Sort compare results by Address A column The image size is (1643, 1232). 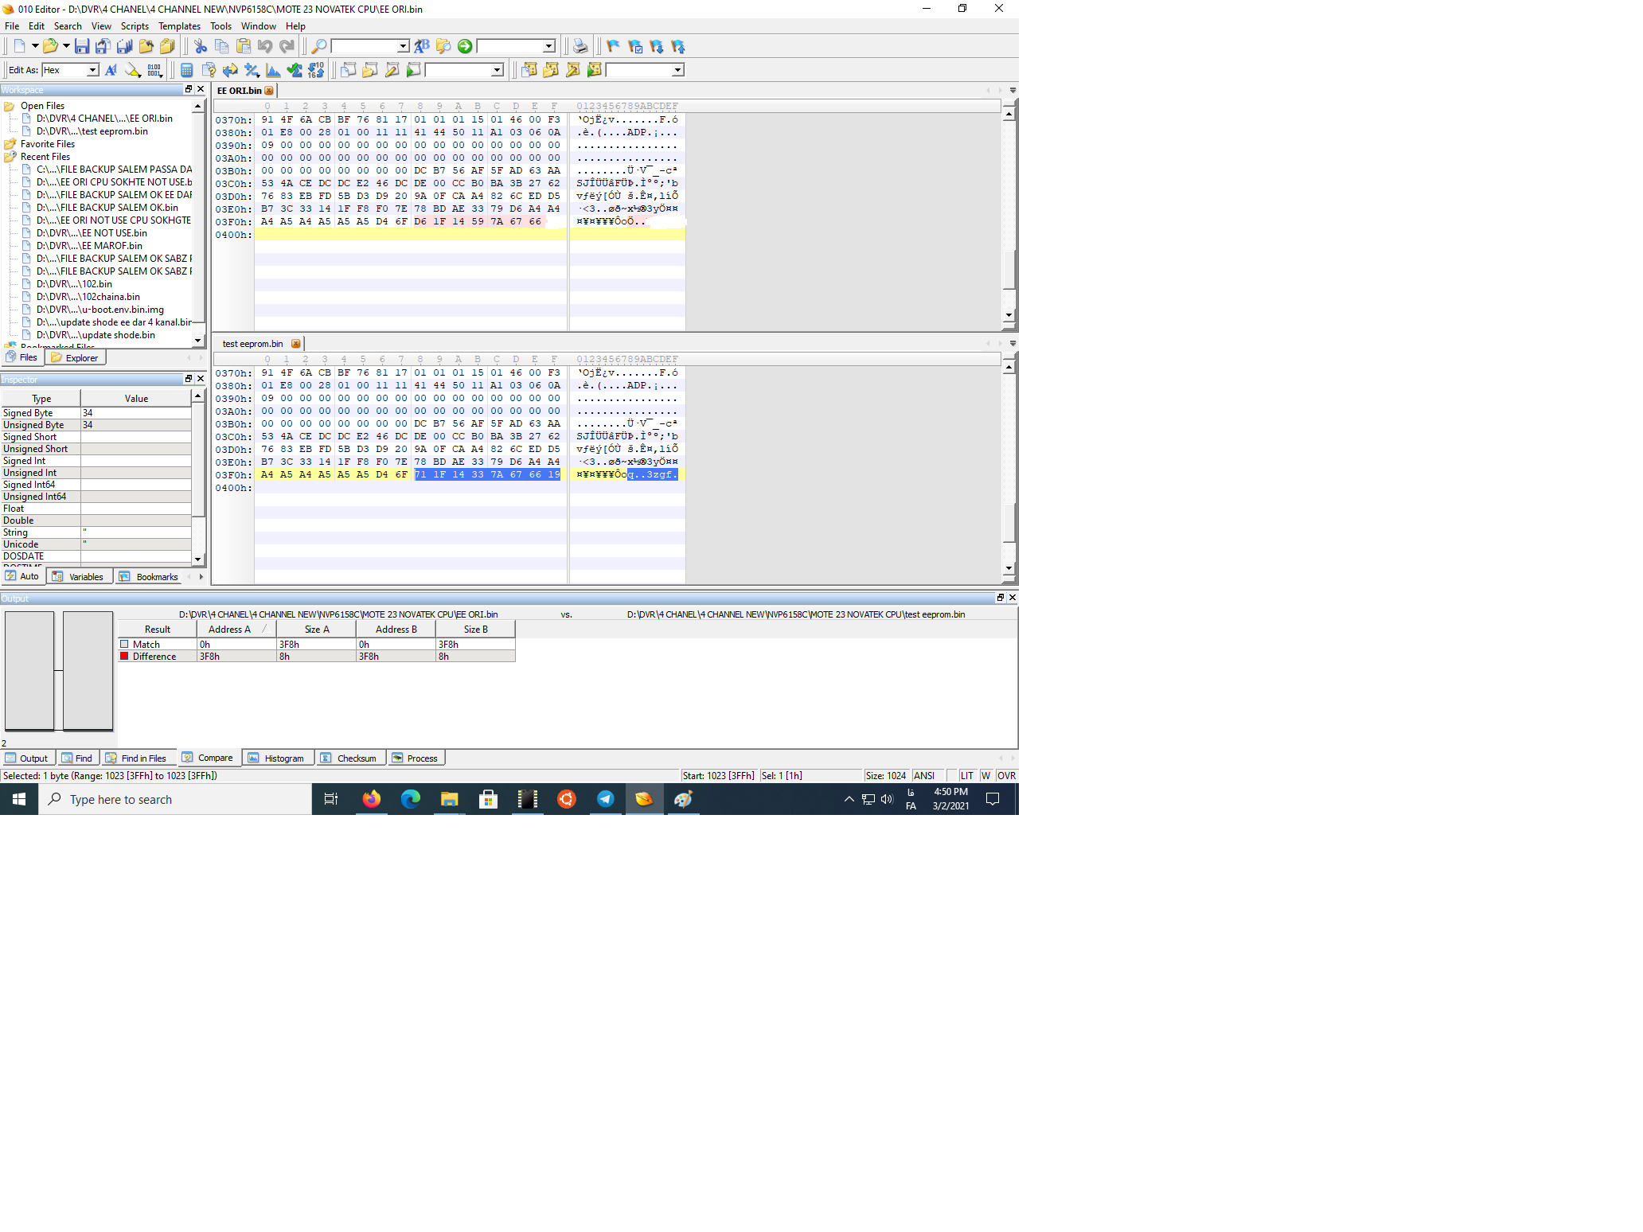236,630
